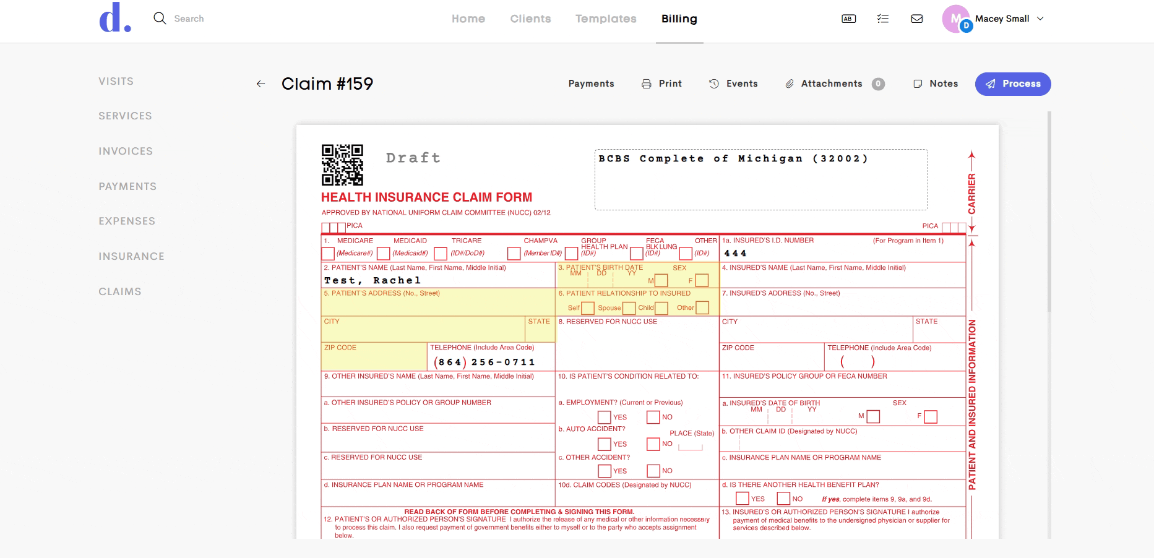Click the claim QR code
The image size is (1154, 558).
pos(342,165)
